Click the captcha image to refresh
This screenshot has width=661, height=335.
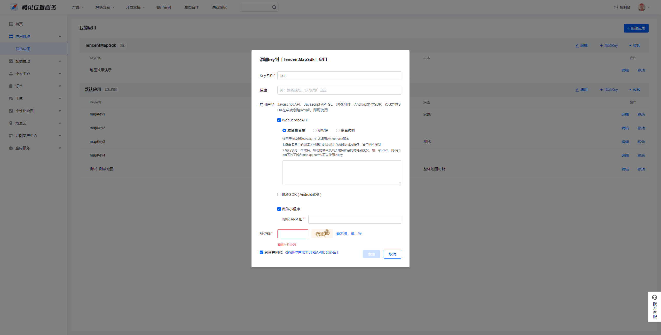click(322, 233)
